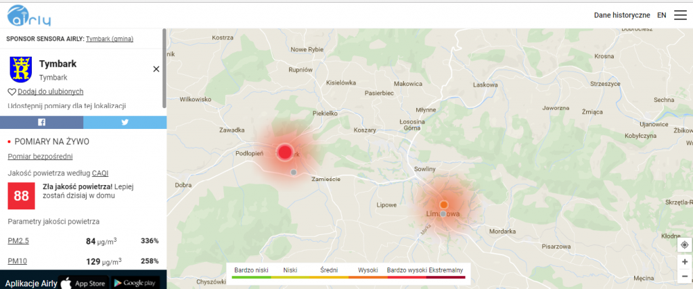The height and width of the screenshot is (289, 693).
Task: Click the CAQI index link
Action: click(x=100, y=173)
